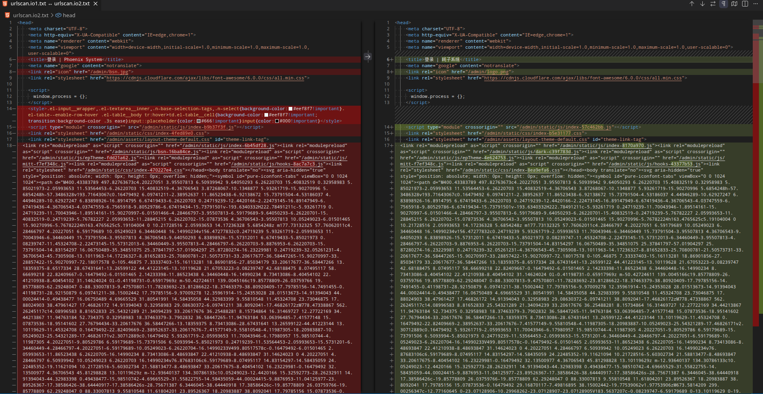Screen dimensions: 763x394
Task: Toggle whitespace rendering pilcrow button
Action: [724, 4]
